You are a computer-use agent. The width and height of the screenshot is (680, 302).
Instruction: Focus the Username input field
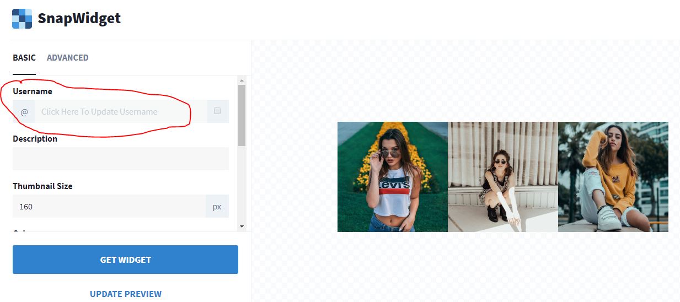tap(121, 111)
